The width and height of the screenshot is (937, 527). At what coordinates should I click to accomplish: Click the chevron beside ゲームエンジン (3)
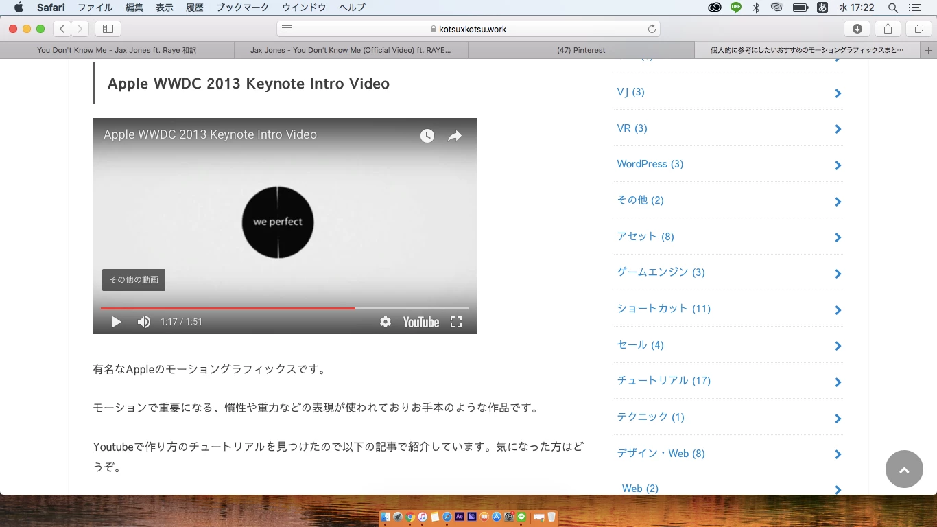click(838, 274)
